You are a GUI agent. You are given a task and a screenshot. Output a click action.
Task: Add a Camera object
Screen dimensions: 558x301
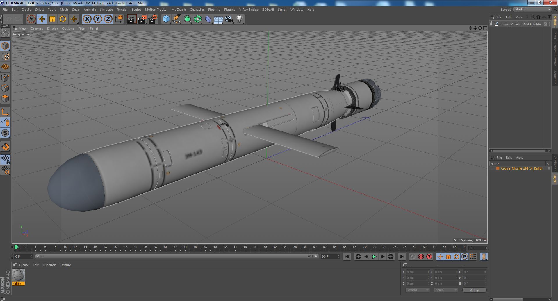(x=229, y=19)
